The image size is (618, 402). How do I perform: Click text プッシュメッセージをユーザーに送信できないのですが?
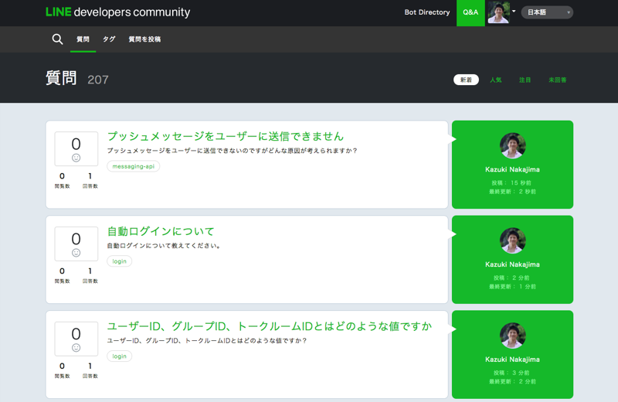[232, 151]
